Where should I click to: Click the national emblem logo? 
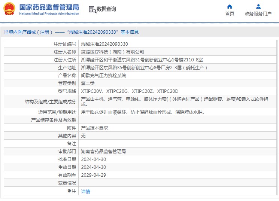tap(9, 9)
